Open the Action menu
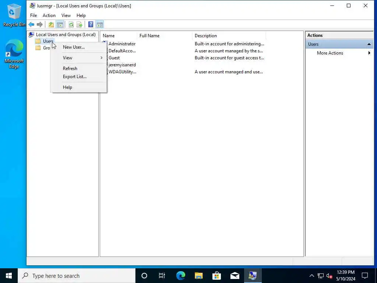Screen dimensions: 377x283 (x=49, y=15)
